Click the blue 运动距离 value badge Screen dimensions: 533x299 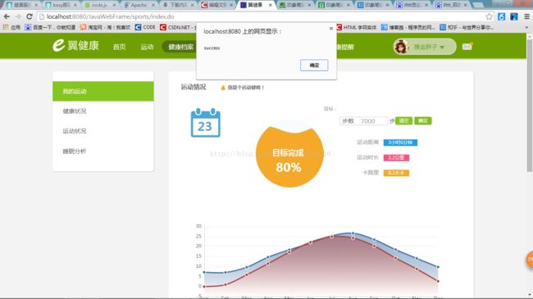(x=400, y=143)
